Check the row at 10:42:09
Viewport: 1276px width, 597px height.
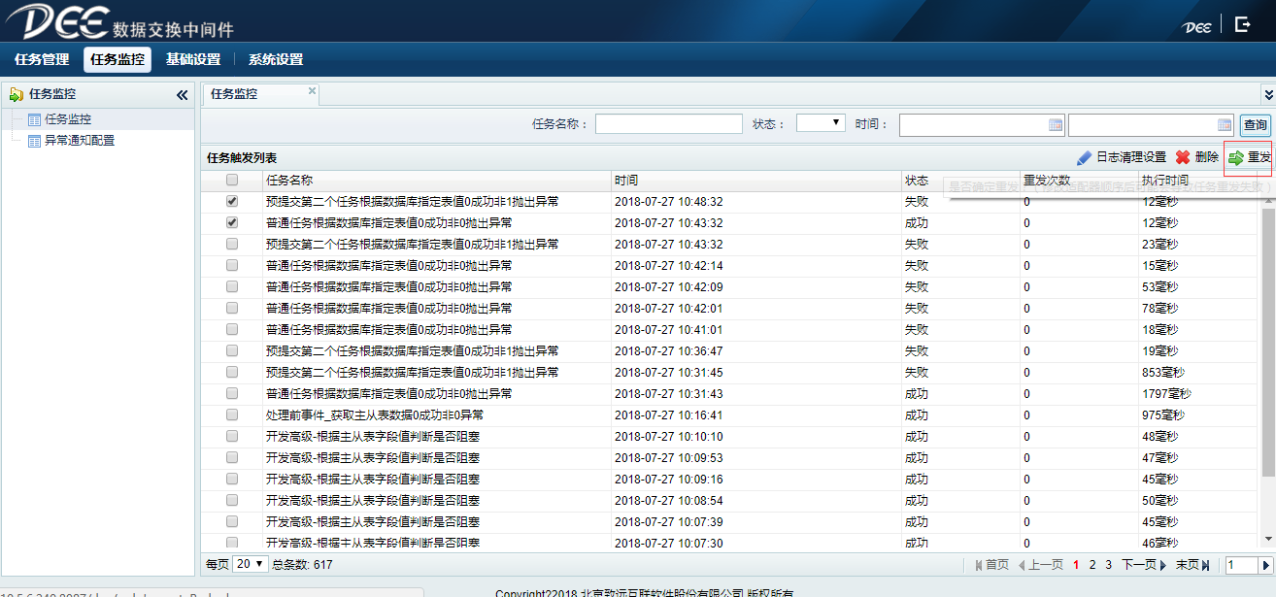[x=232, y=287]
